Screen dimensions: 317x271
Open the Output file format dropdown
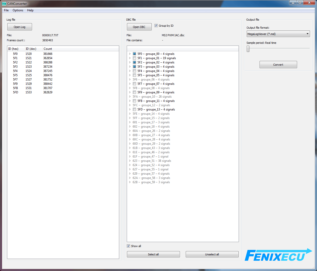(x=278, y=34)
